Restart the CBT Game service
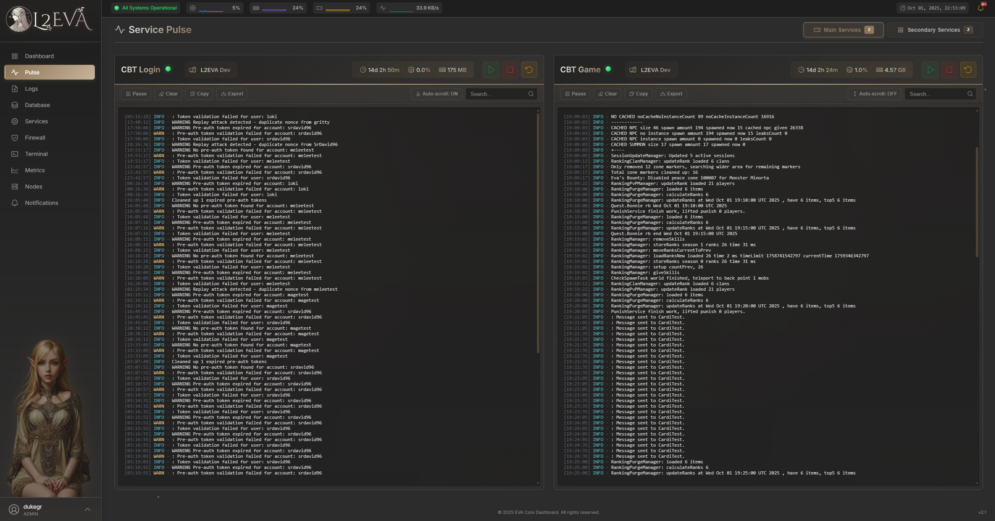995x521 pixels. [968, 70]
